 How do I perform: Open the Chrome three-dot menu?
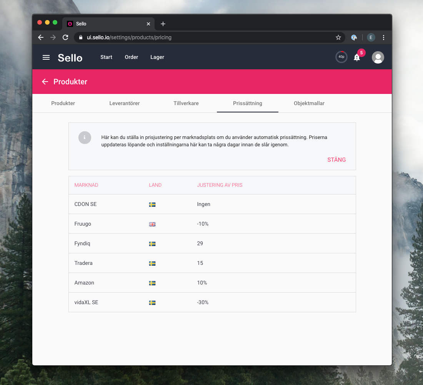click(x=383, y=37)
